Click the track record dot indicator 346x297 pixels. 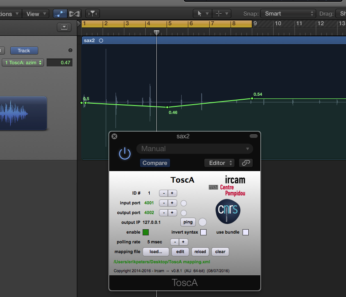70,51
